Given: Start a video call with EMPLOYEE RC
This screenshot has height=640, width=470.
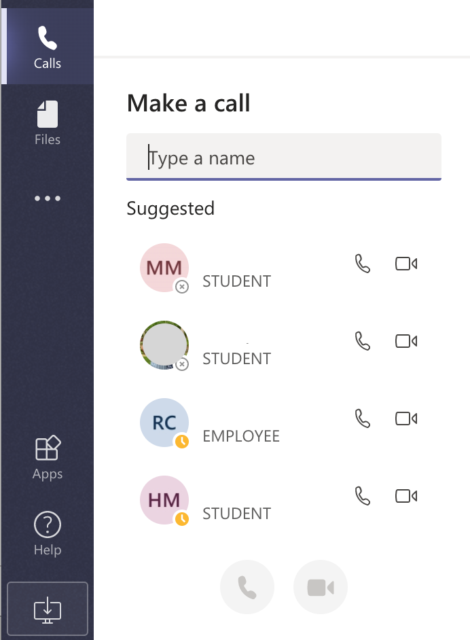Looking at the screenshot, I should click(x=405, y=419).
